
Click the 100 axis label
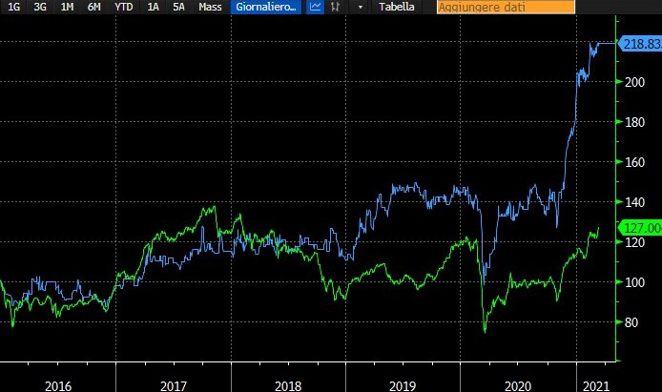(x=634, y=282)
